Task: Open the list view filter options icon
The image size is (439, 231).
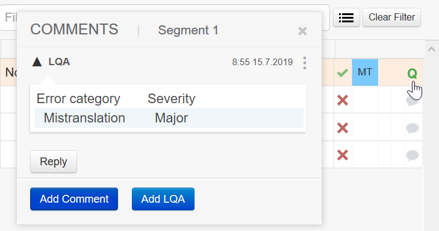Action: (346, 17)
